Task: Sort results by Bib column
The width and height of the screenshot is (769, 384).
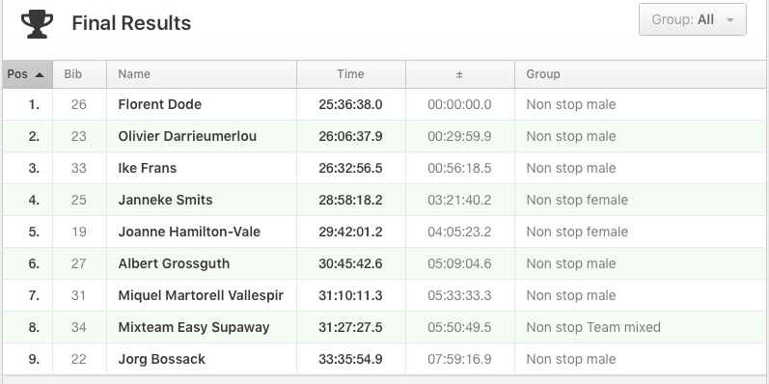Action: click(79, 74)
